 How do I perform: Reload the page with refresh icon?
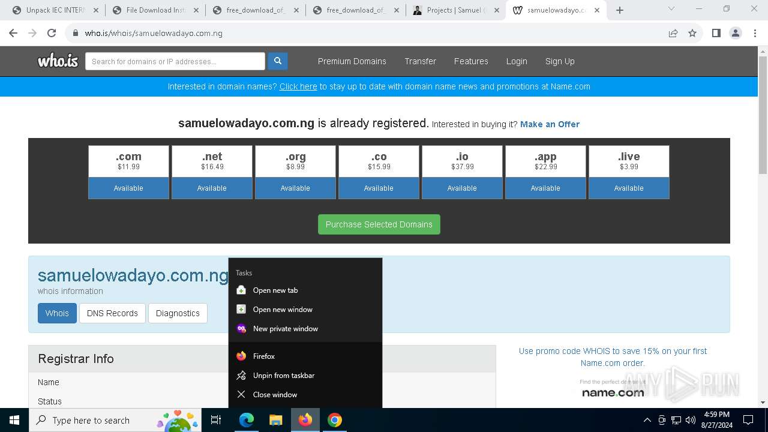[52, 33]
